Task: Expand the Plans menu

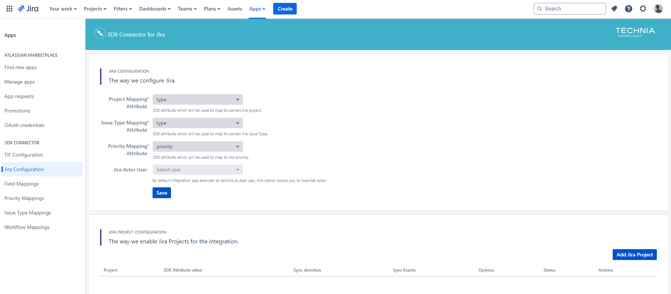Action: [212, 9]
